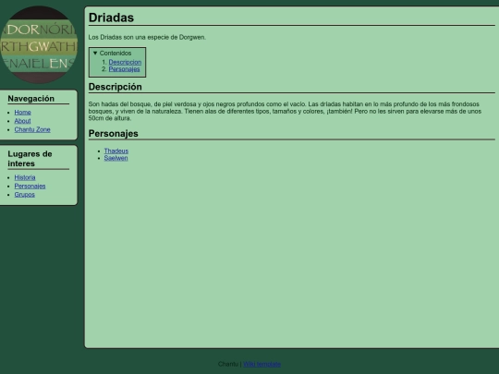Open the Grupos sidebar link
The width and height of the screenshot is (499, 374).
(x=25, y=194)
